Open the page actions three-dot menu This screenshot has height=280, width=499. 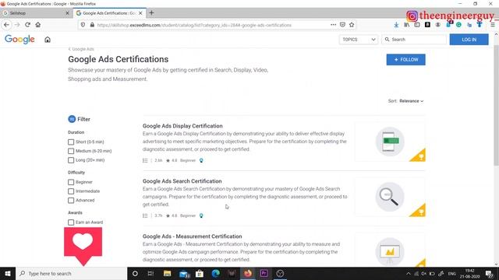point(333,25)
